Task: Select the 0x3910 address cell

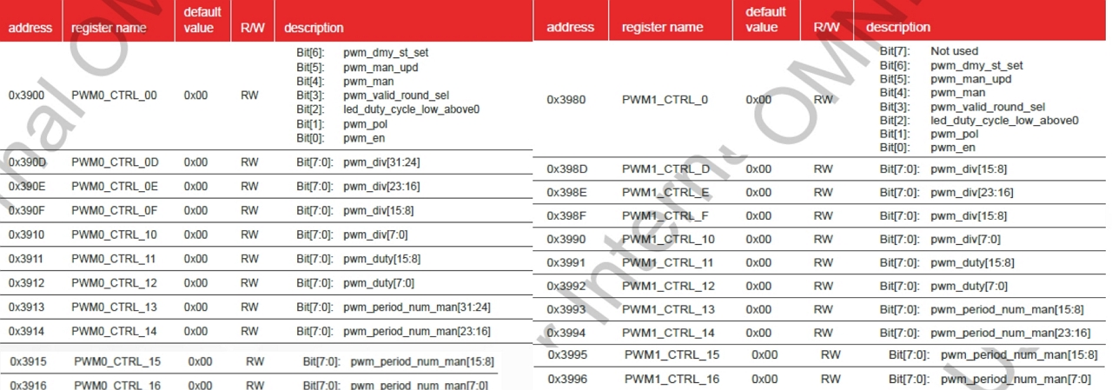Action: (x=27, y=235)
